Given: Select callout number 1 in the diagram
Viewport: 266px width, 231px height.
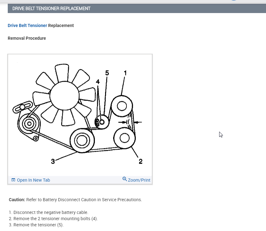Looking at the screenshot, I should 125,73.
